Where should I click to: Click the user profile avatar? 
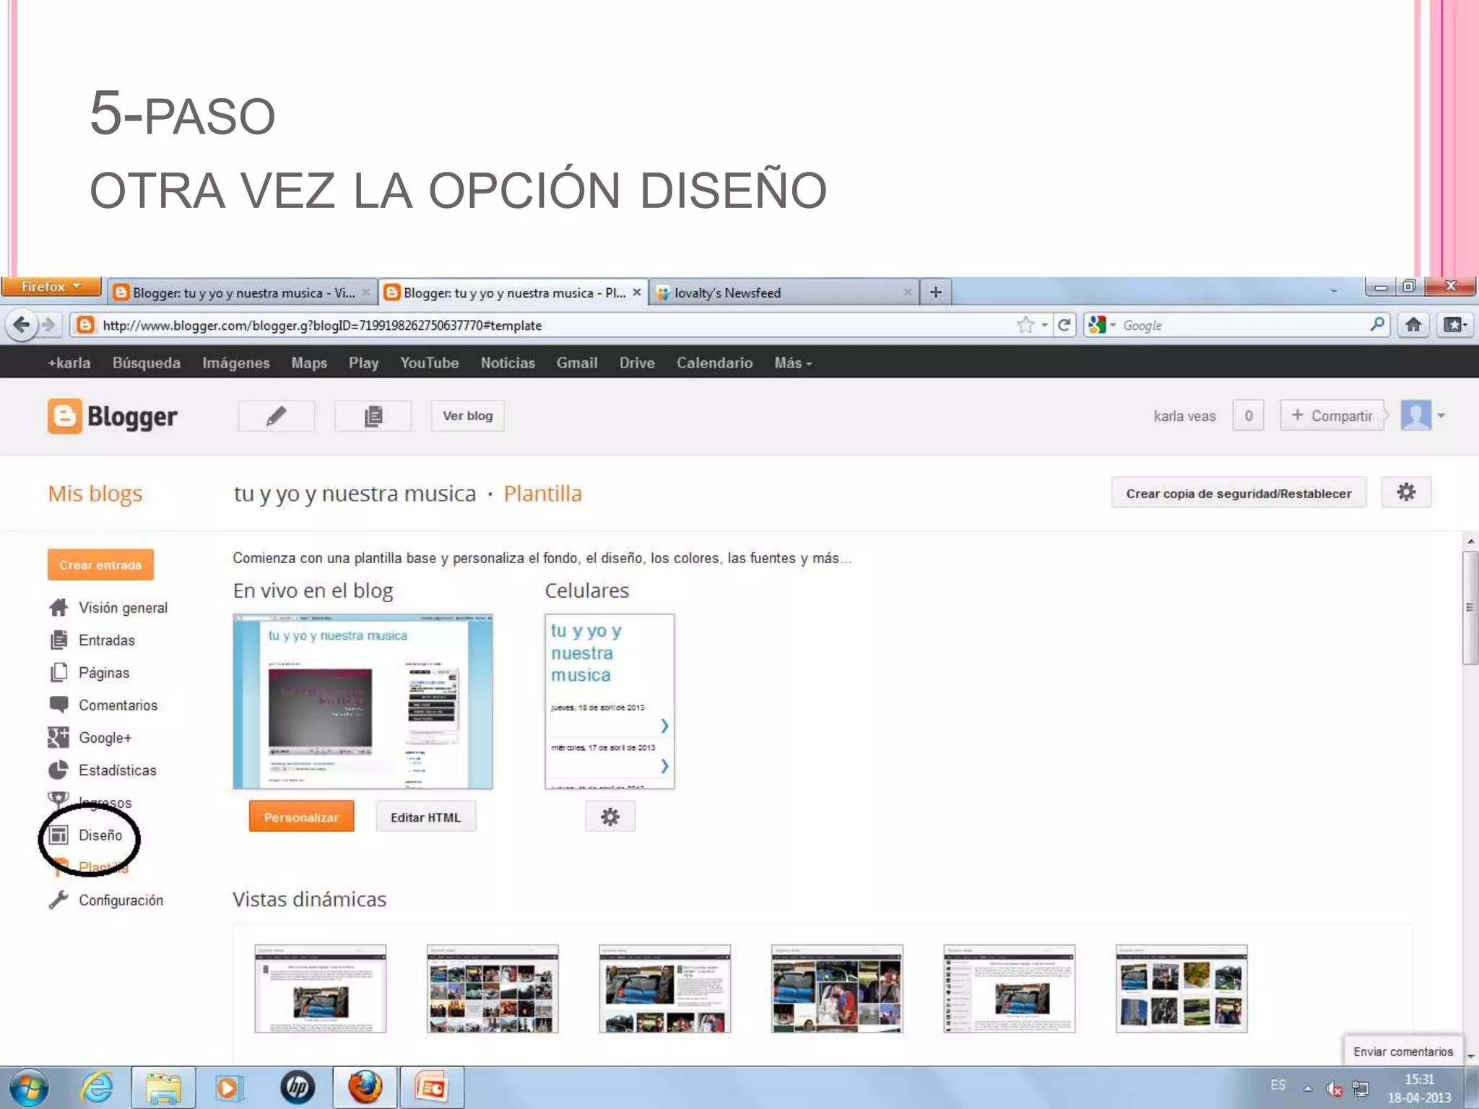[x=1415, y=415]
